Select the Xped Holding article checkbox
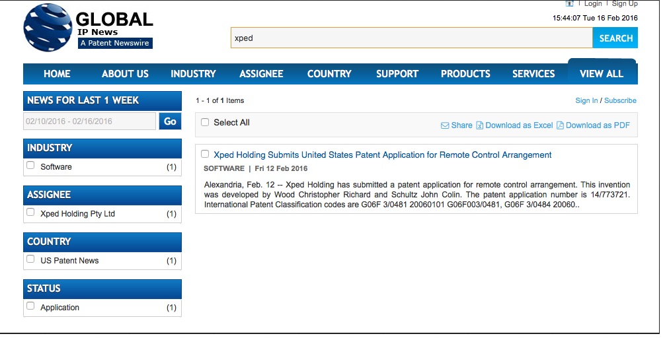Viewport: 665px width, 338px height. (x=205, y=154)
